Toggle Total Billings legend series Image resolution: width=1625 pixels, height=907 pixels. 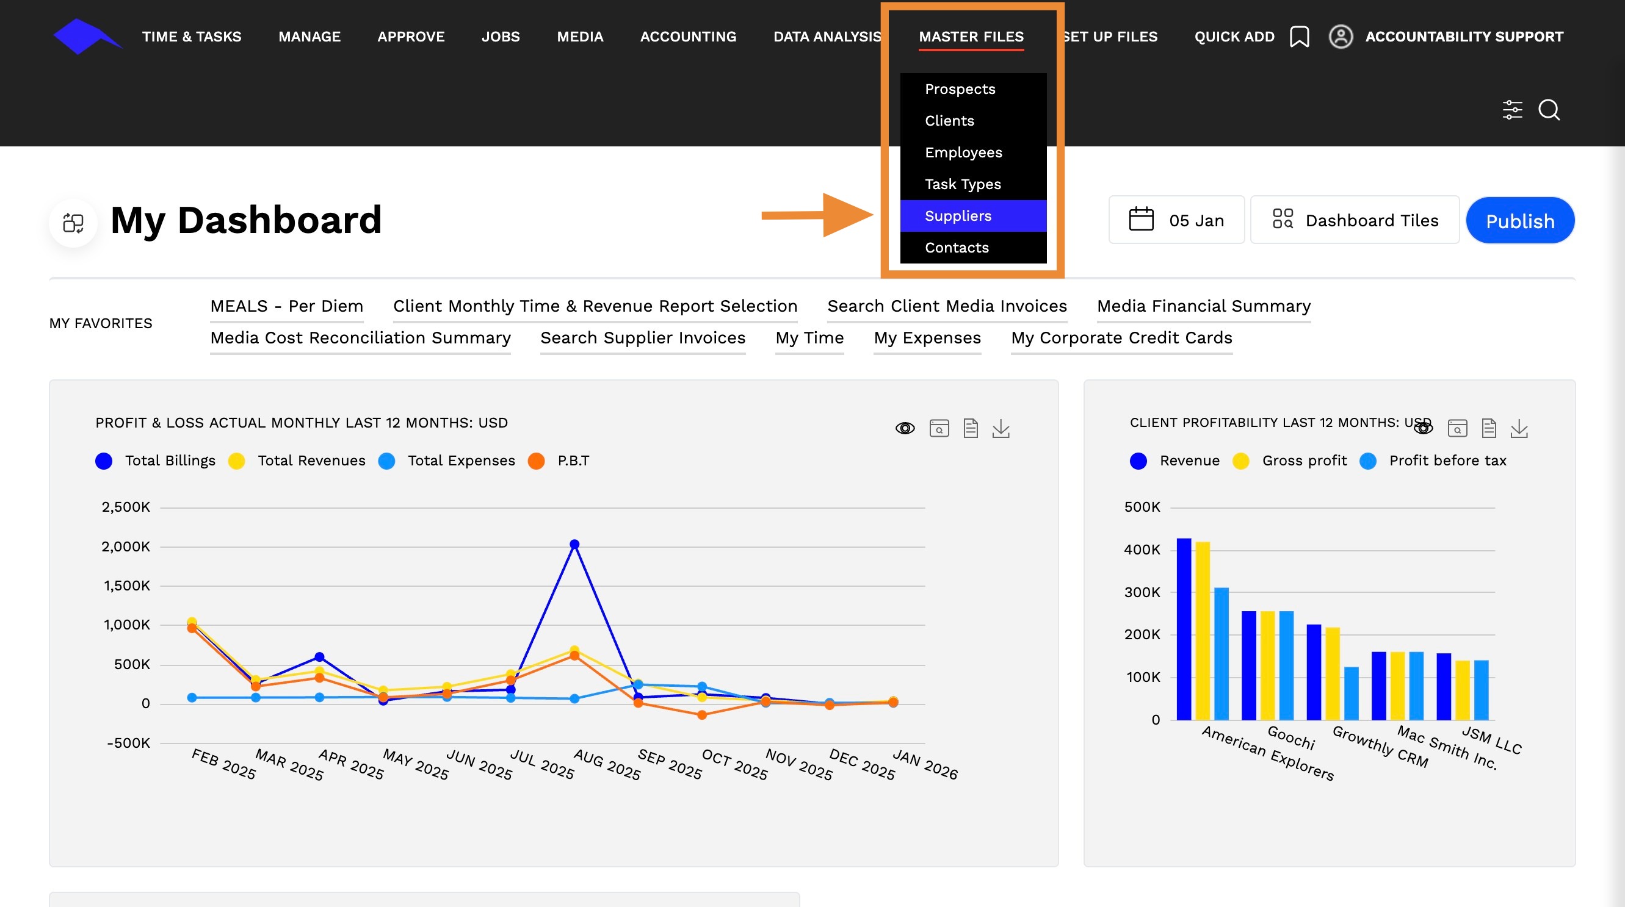pos(155,461)
